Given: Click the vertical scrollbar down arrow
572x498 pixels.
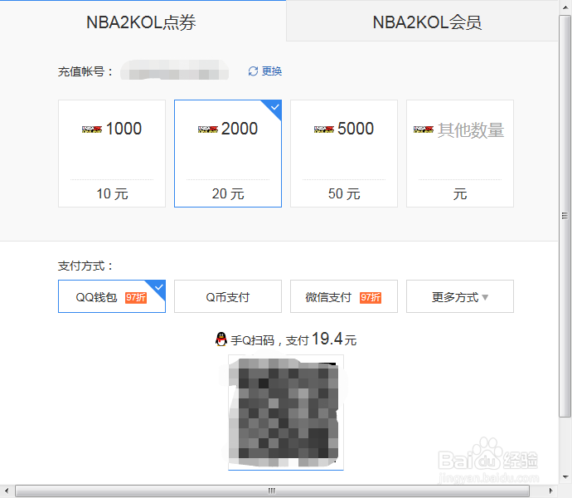Looking at the screenshot, I should pos(565,476).
